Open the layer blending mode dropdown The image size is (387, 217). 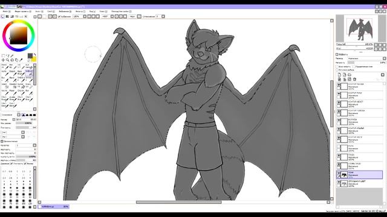click(366, 58)
